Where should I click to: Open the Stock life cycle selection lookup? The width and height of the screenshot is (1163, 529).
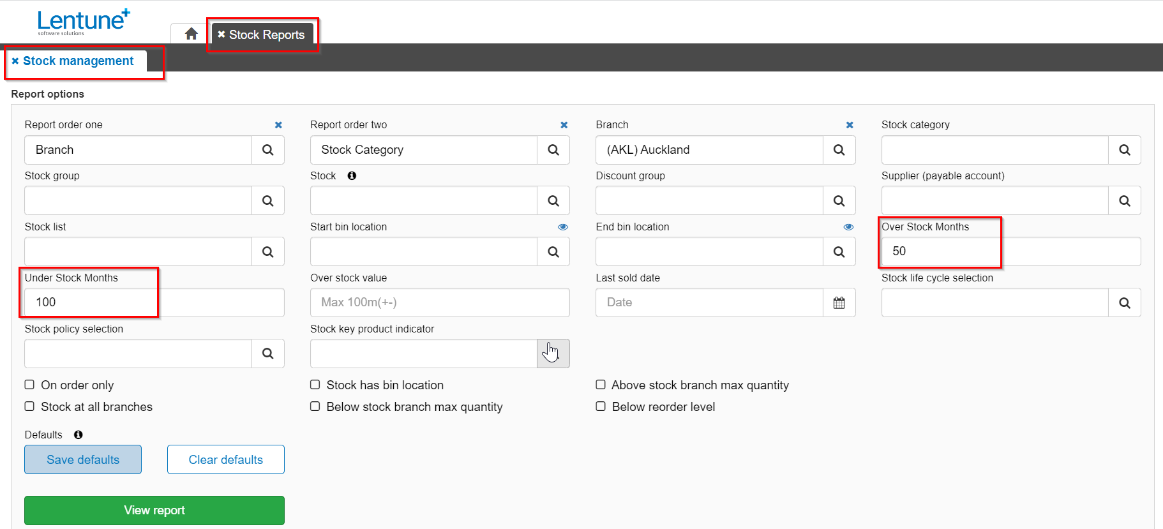pyautogui.click(x=1124, y=302)
